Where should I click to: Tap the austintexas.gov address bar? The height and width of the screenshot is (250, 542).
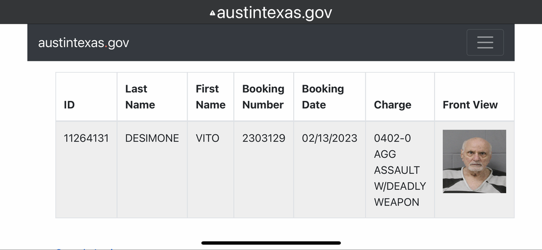274,12
